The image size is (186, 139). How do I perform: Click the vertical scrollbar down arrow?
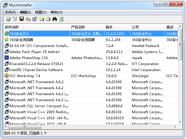coord(180,122)
